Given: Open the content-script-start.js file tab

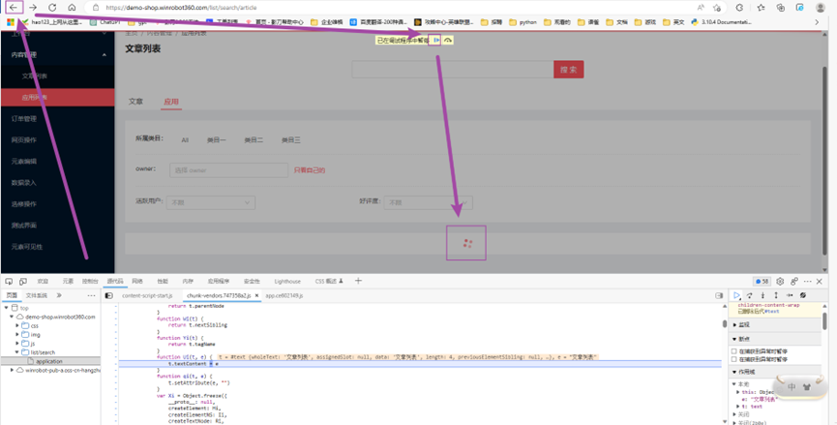Looking at the screenshot, I should (x=147, y=295).
